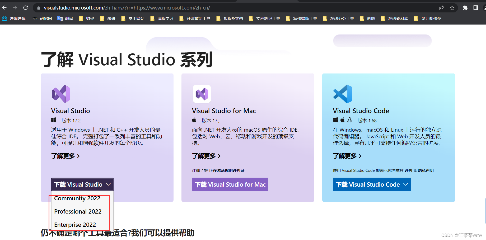
Task: Open the 在线素材库 bookmark folder
Action: tap(395, 19)
